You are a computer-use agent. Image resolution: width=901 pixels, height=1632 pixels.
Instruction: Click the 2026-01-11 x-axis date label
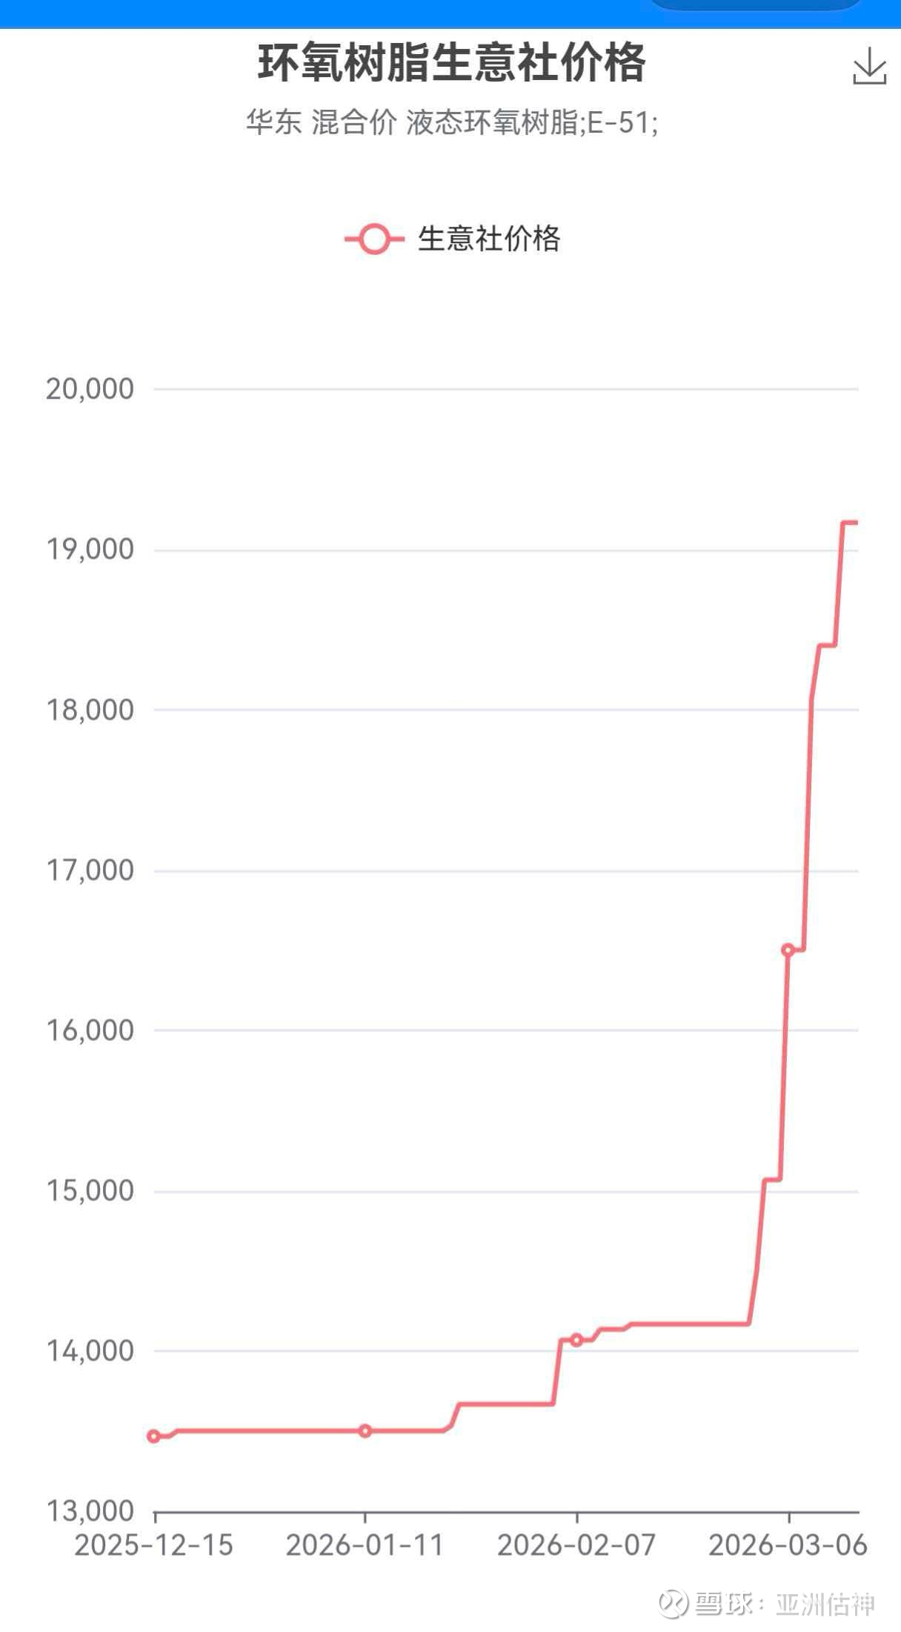pos(365,1545)
